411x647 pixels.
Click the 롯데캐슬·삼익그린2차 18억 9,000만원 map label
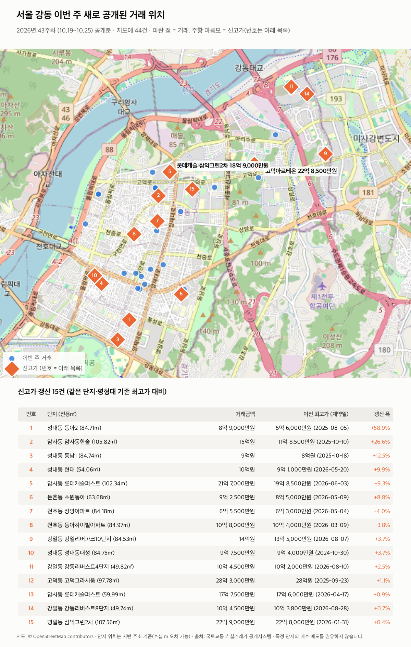click(223, 166)
